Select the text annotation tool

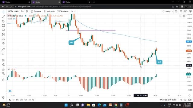pyautogui.click(x=3, y=30)
